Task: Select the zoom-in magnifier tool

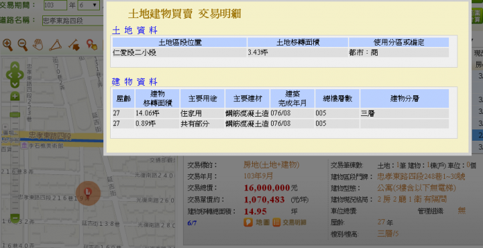Action: (7, 45)
